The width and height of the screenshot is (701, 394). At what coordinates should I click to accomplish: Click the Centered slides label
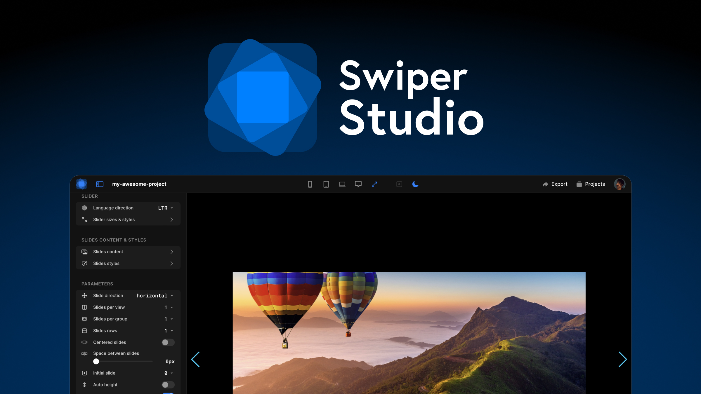tap(110, 342)
